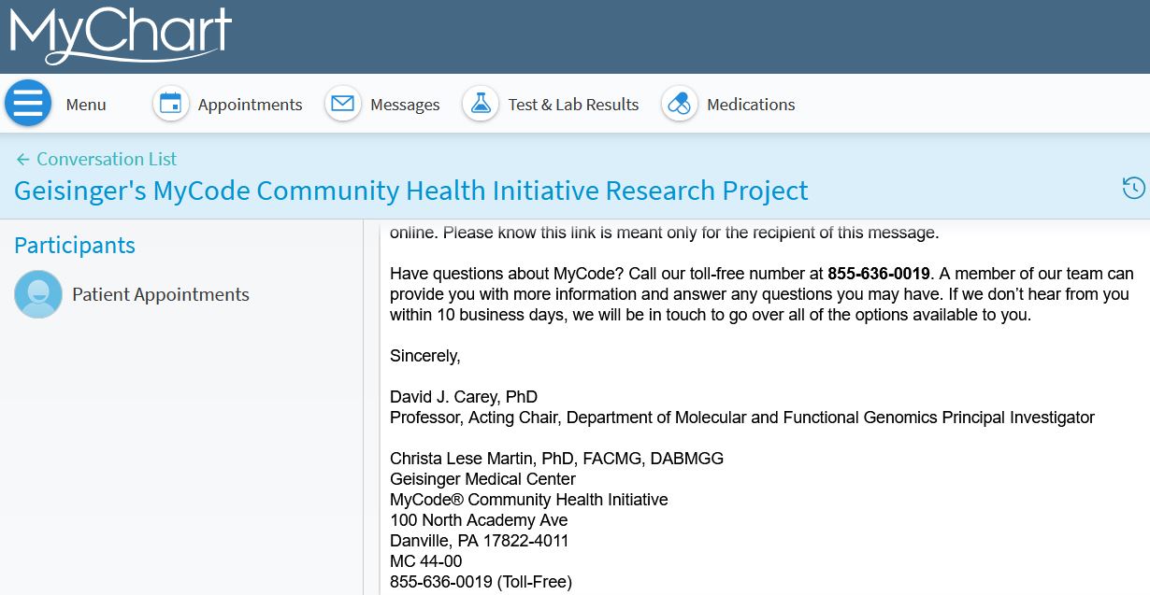Screen dimensions: 1150x595
Task: Click the clock history icon beside conversation title
Action: click(x=1133, y=188)
